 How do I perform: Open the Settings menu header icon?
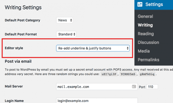(x=140, y=4)
